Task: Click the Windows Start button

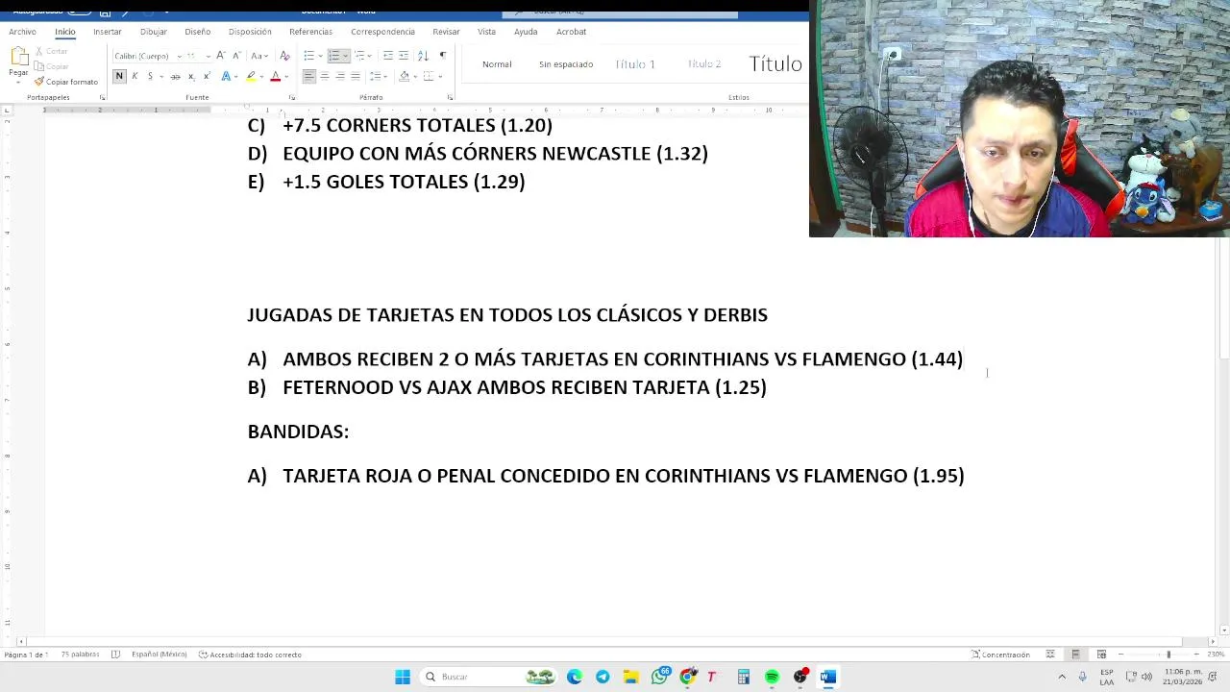Action: pos(403,677)
